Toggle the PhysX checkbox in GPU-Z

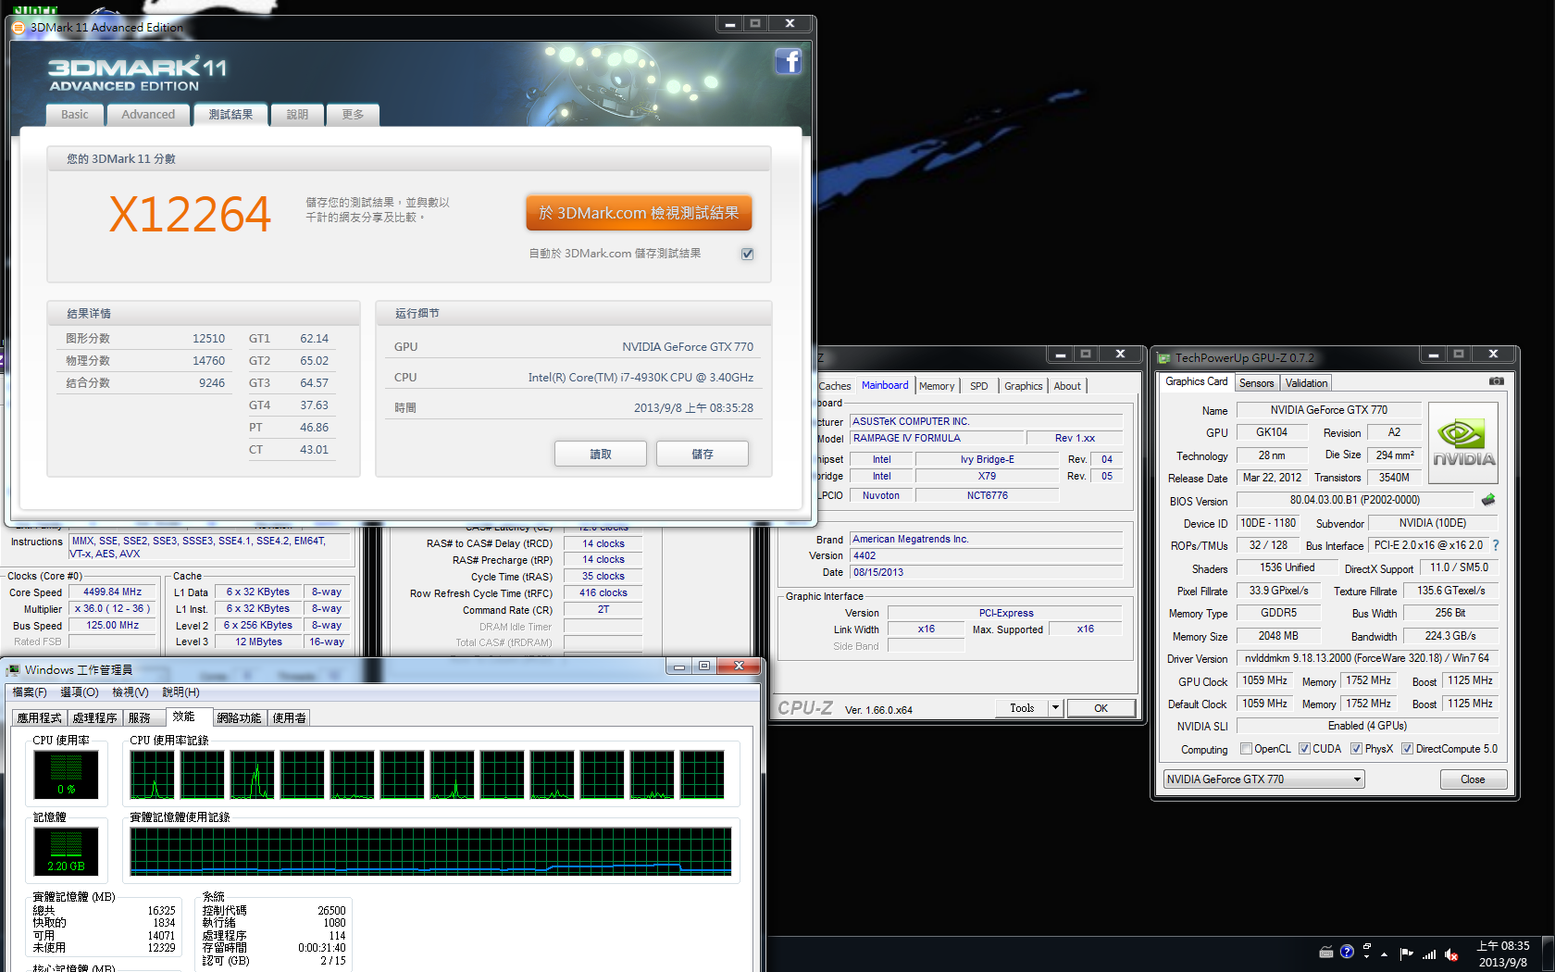point(1356,749)
